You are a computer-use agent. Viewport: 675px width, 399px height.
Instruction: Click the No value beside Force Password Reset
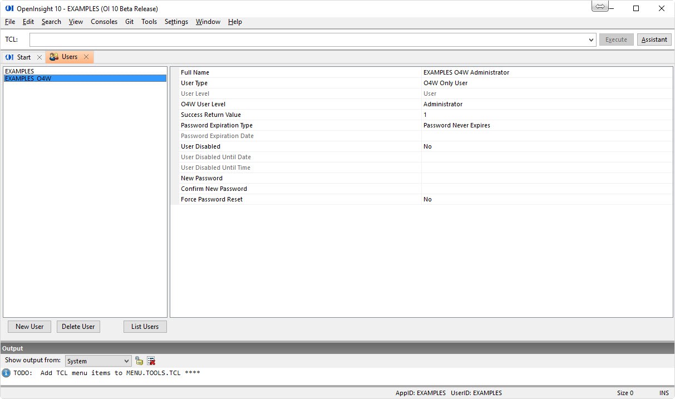pyautogui.click(x=427, y=199)
